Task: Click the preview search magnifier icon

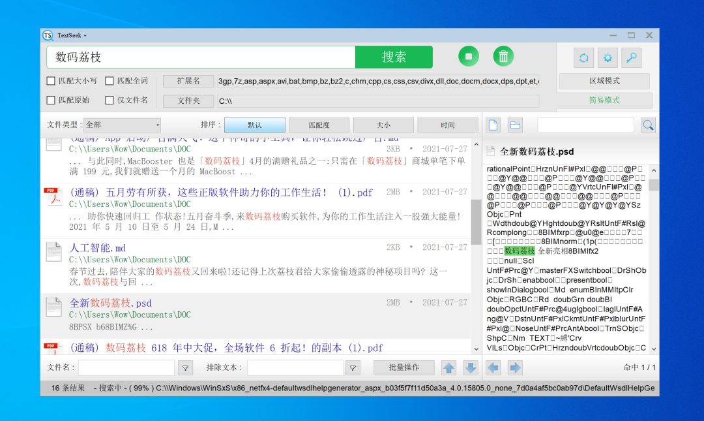Action: click(648, 125)
